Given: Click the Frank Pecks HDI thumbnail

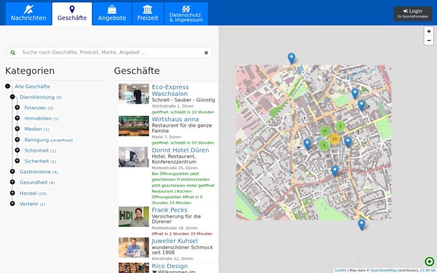Looking at the screenshot, I should (134, 217).
